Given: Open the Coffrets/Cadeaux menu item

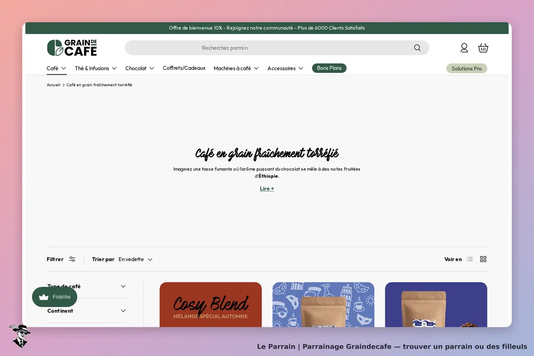Looking at the screenshot, I should tap(184, 68).
